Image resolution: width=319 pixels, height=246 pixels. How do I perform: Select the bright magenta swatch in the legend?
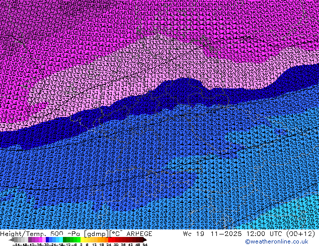pyautogui.click(x=40, y=240)
